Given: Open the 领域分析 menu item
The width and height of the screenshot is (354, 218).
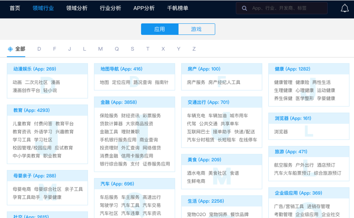Looking at the screenshot, I should point(77,8).
